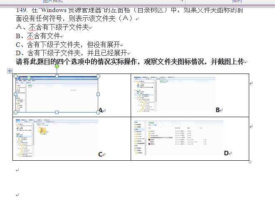Click bottom-right corner sizing handle of selected picture
The height and width of the screenshot is (201, 275).
pos(98,112)
